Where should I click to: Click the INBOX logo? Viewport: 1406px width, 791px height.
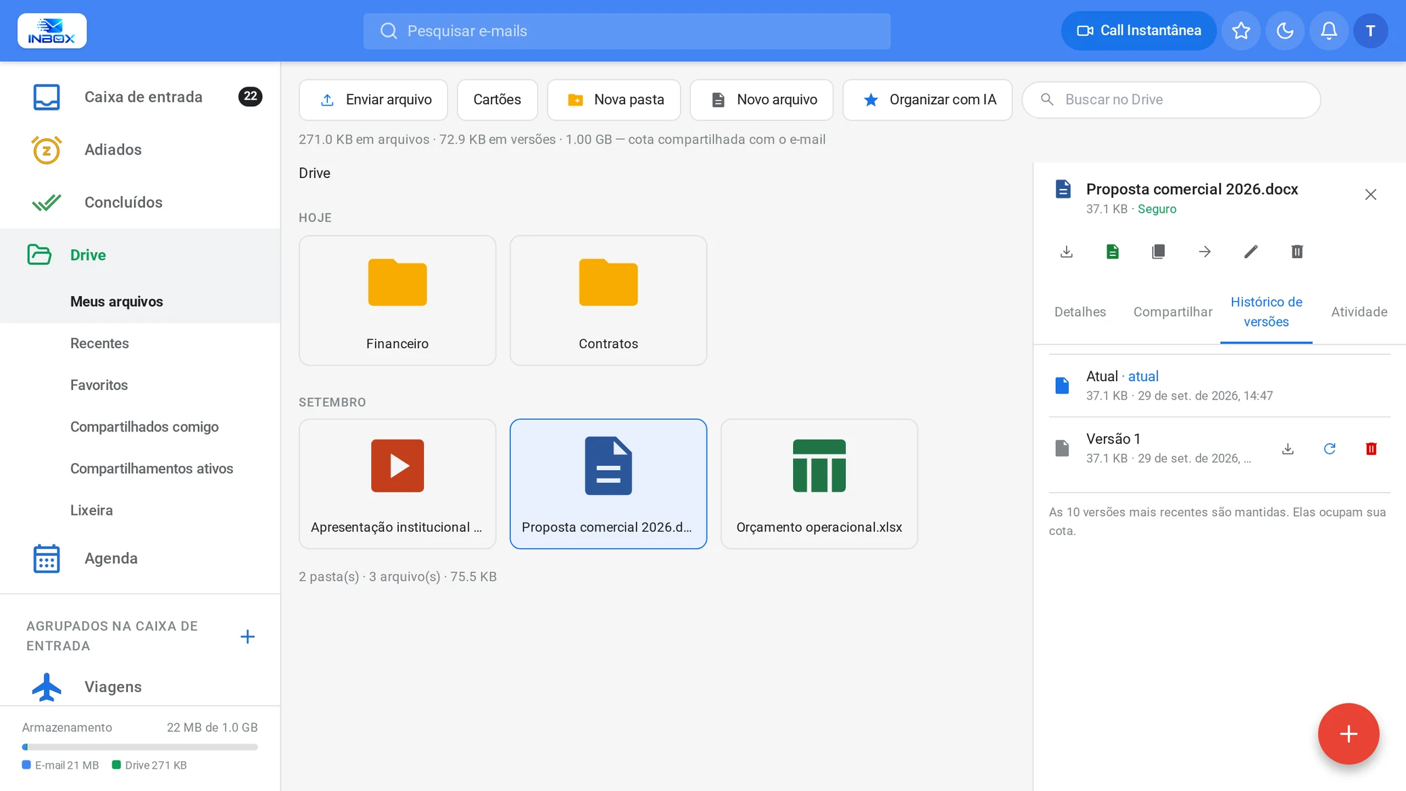tap(52, 30)
